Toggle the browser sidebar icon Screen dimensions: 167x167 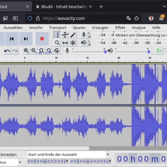tap(15, 18)
